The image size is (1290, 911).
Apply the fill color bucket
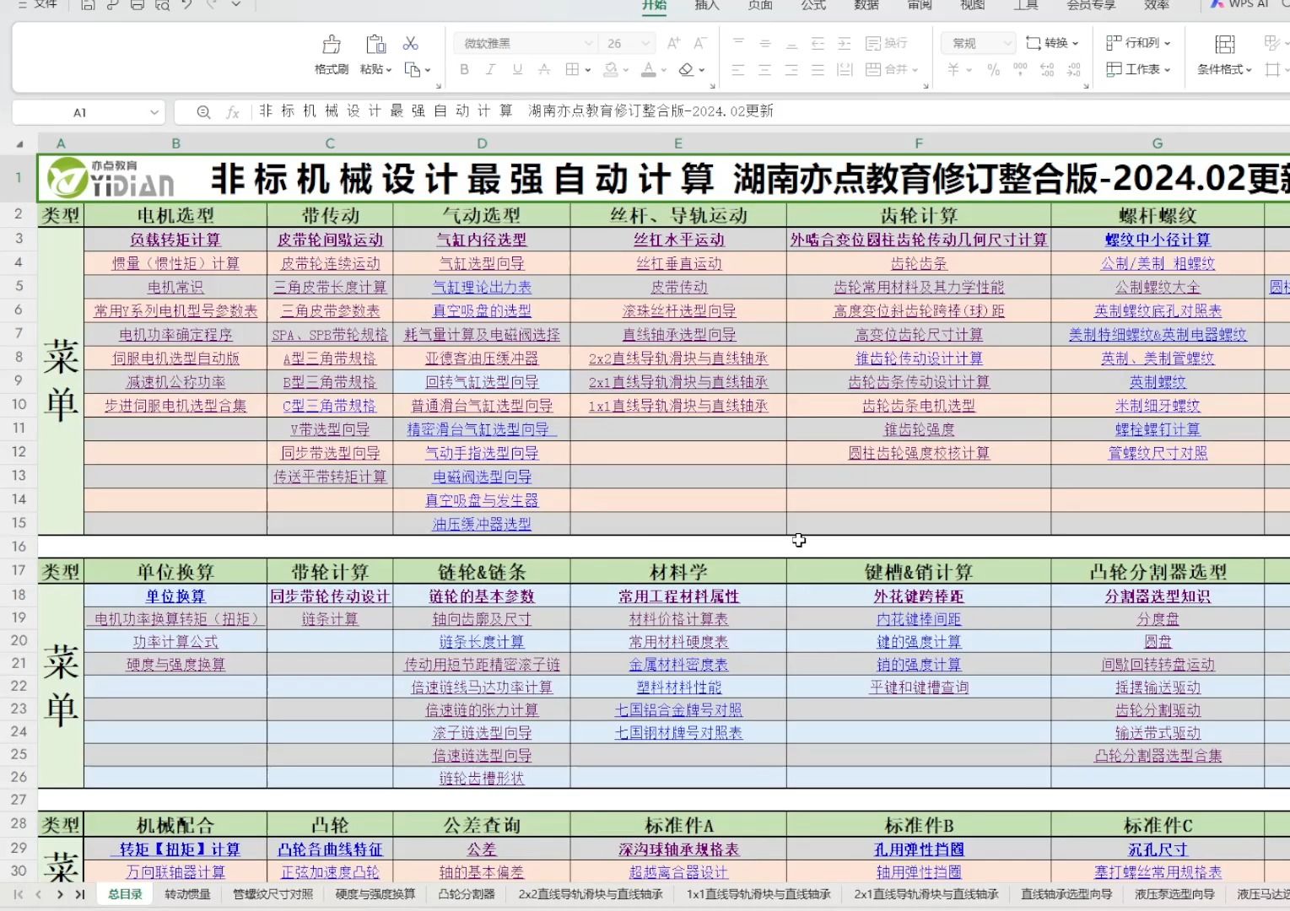pyautogui.click(x=611, y=70)
